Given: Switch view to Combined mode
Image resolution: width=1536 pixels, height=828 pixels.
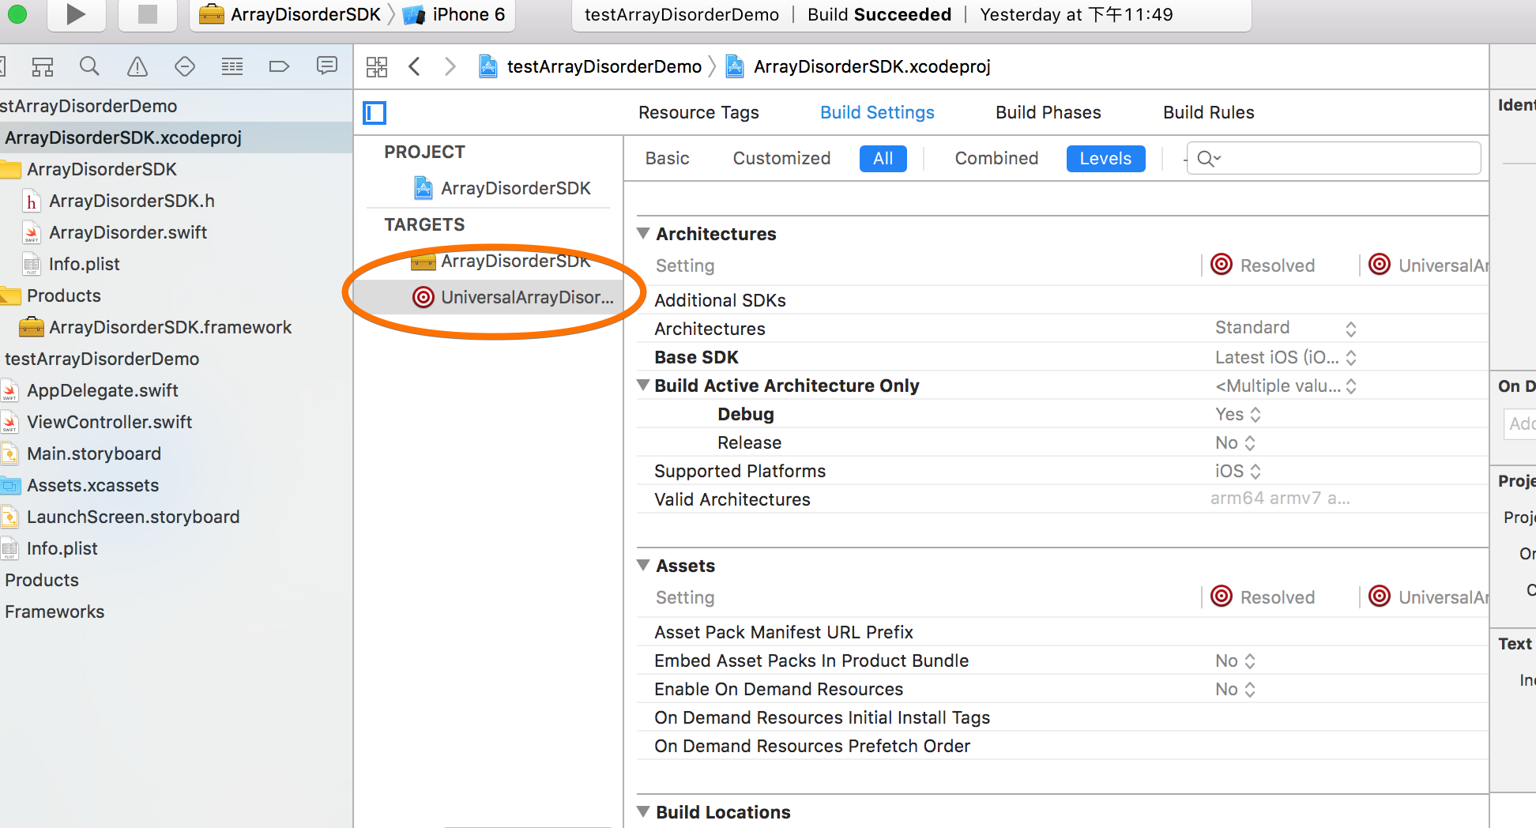Looking at the screenshot, I should pyautogui.click(x=996, y=158).
